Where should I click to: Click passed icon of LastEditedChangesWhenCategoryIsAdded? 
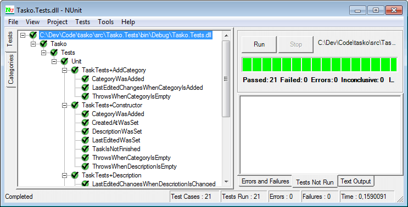pos(85,88)
